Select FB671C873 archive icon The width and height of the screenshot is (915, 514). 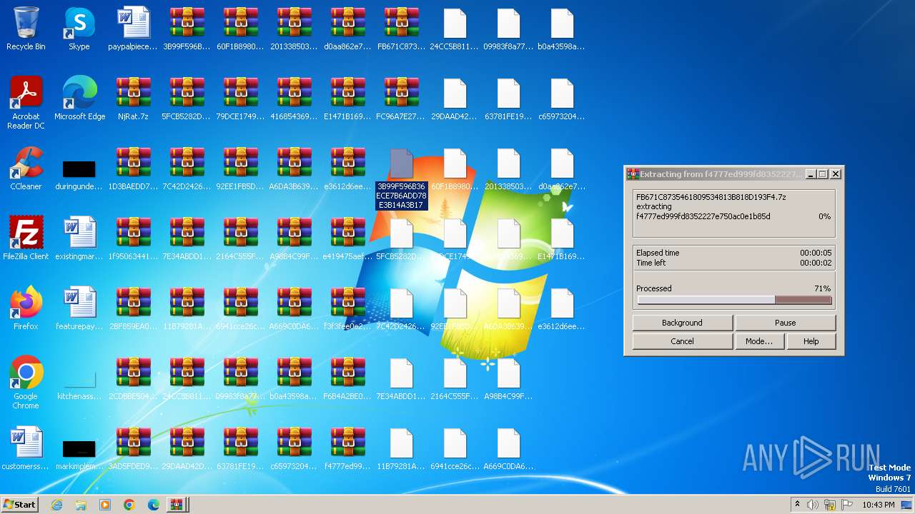coord(401,29)
